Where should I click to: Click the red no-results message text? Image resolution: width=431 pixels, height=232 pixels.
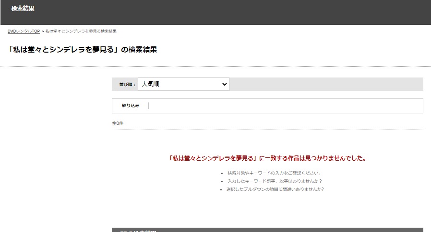(267, 158)
